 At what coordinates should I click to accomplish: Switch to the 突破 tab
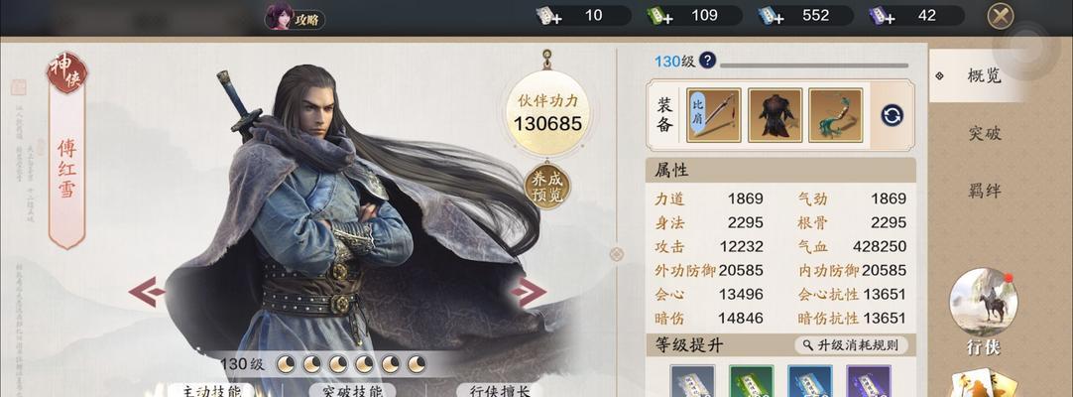coord(985,133)
